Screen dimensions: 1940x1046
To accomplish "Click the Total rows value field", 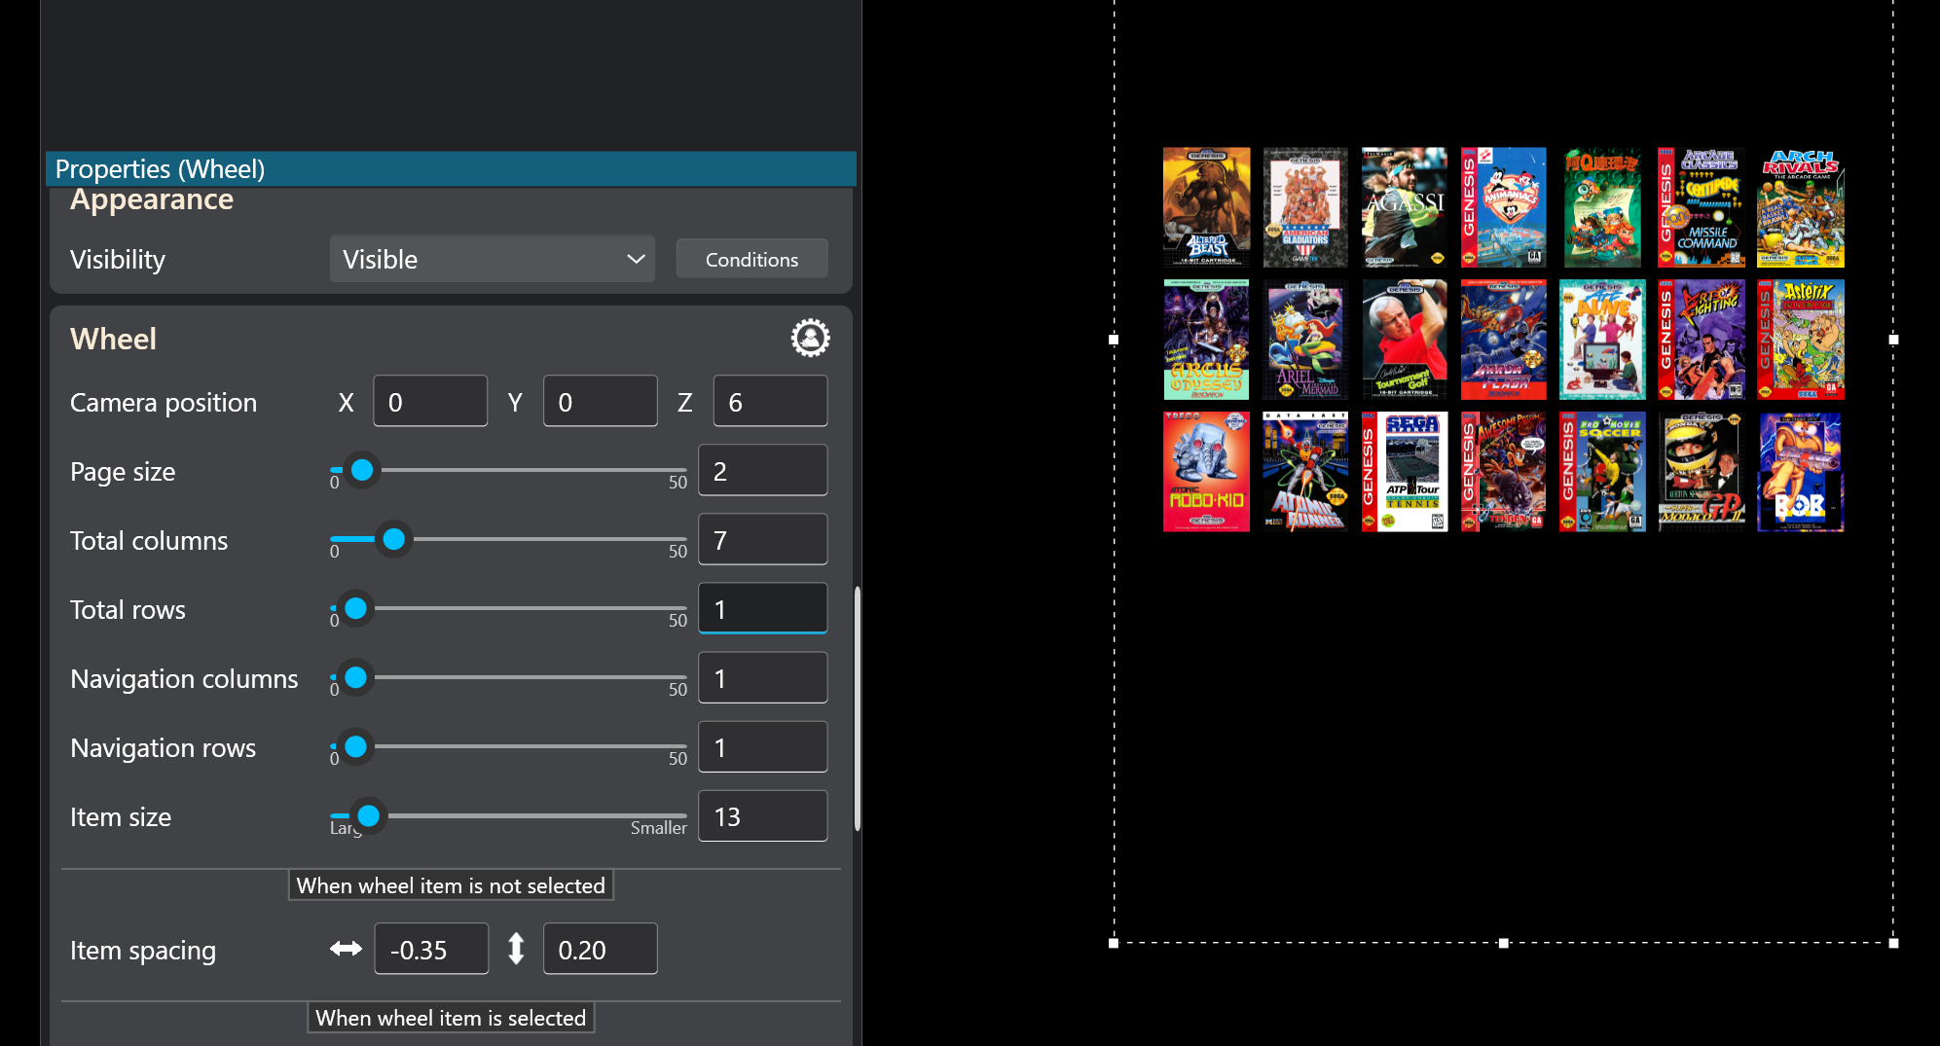I will click(x=763, y=609).
